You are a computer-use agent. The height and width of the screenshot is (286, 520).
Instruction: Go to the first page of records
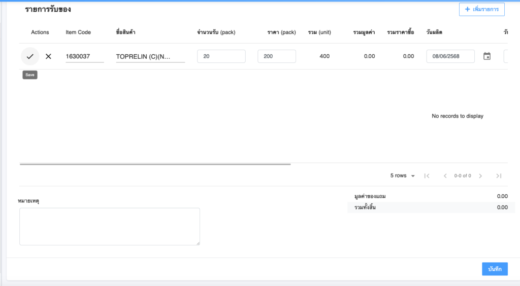(427, 176)
